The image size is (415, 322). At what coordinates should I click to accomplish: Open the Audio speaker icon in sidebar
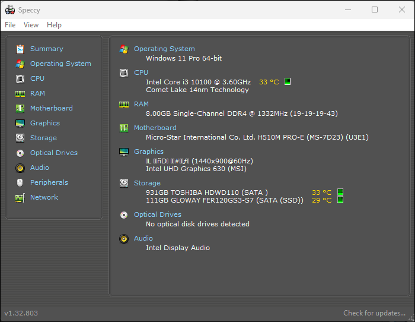click(x=20, y=168)
